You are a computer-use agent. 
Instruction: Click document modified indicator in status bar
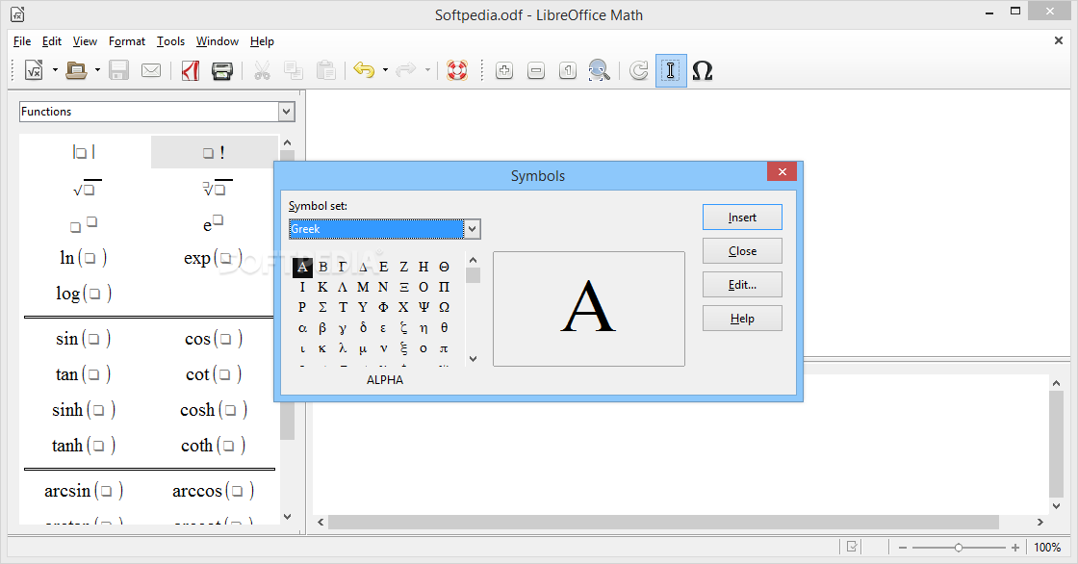(852, 547)
